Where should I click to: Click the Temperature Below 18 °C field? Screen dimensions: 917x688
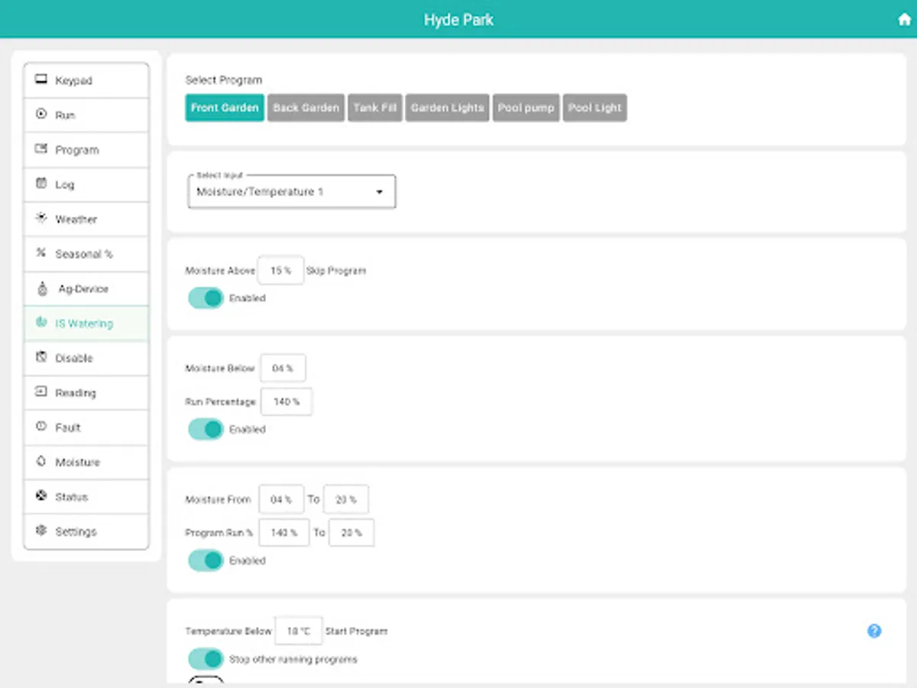click(x=298, y=631)
